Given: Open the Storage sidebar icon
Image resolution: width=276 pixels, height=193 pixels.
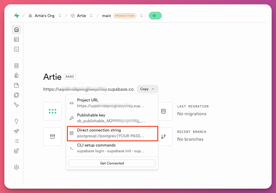Looking at the screenshot, I should coord(16,85).
